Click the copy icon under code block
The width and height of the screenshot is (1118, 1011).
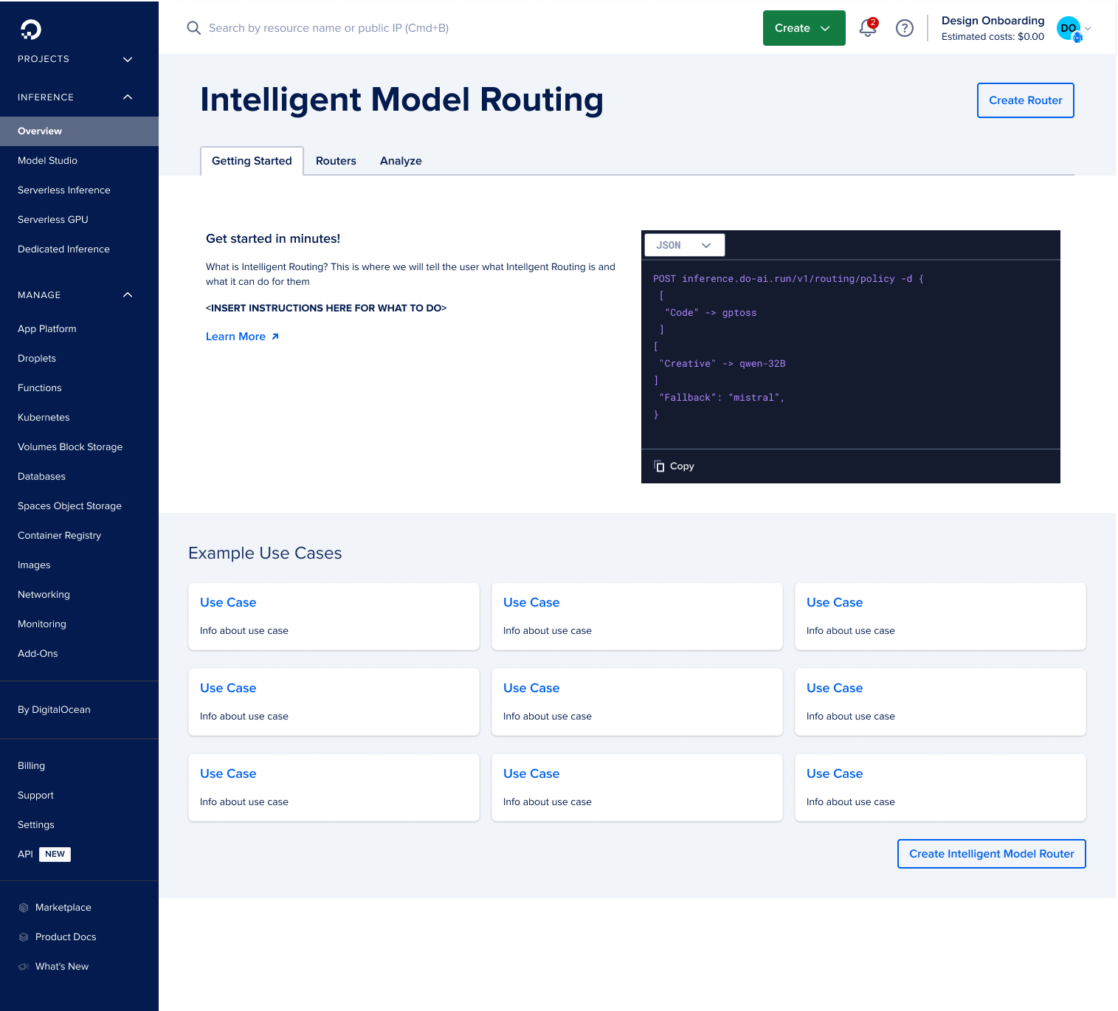point(659,466)
